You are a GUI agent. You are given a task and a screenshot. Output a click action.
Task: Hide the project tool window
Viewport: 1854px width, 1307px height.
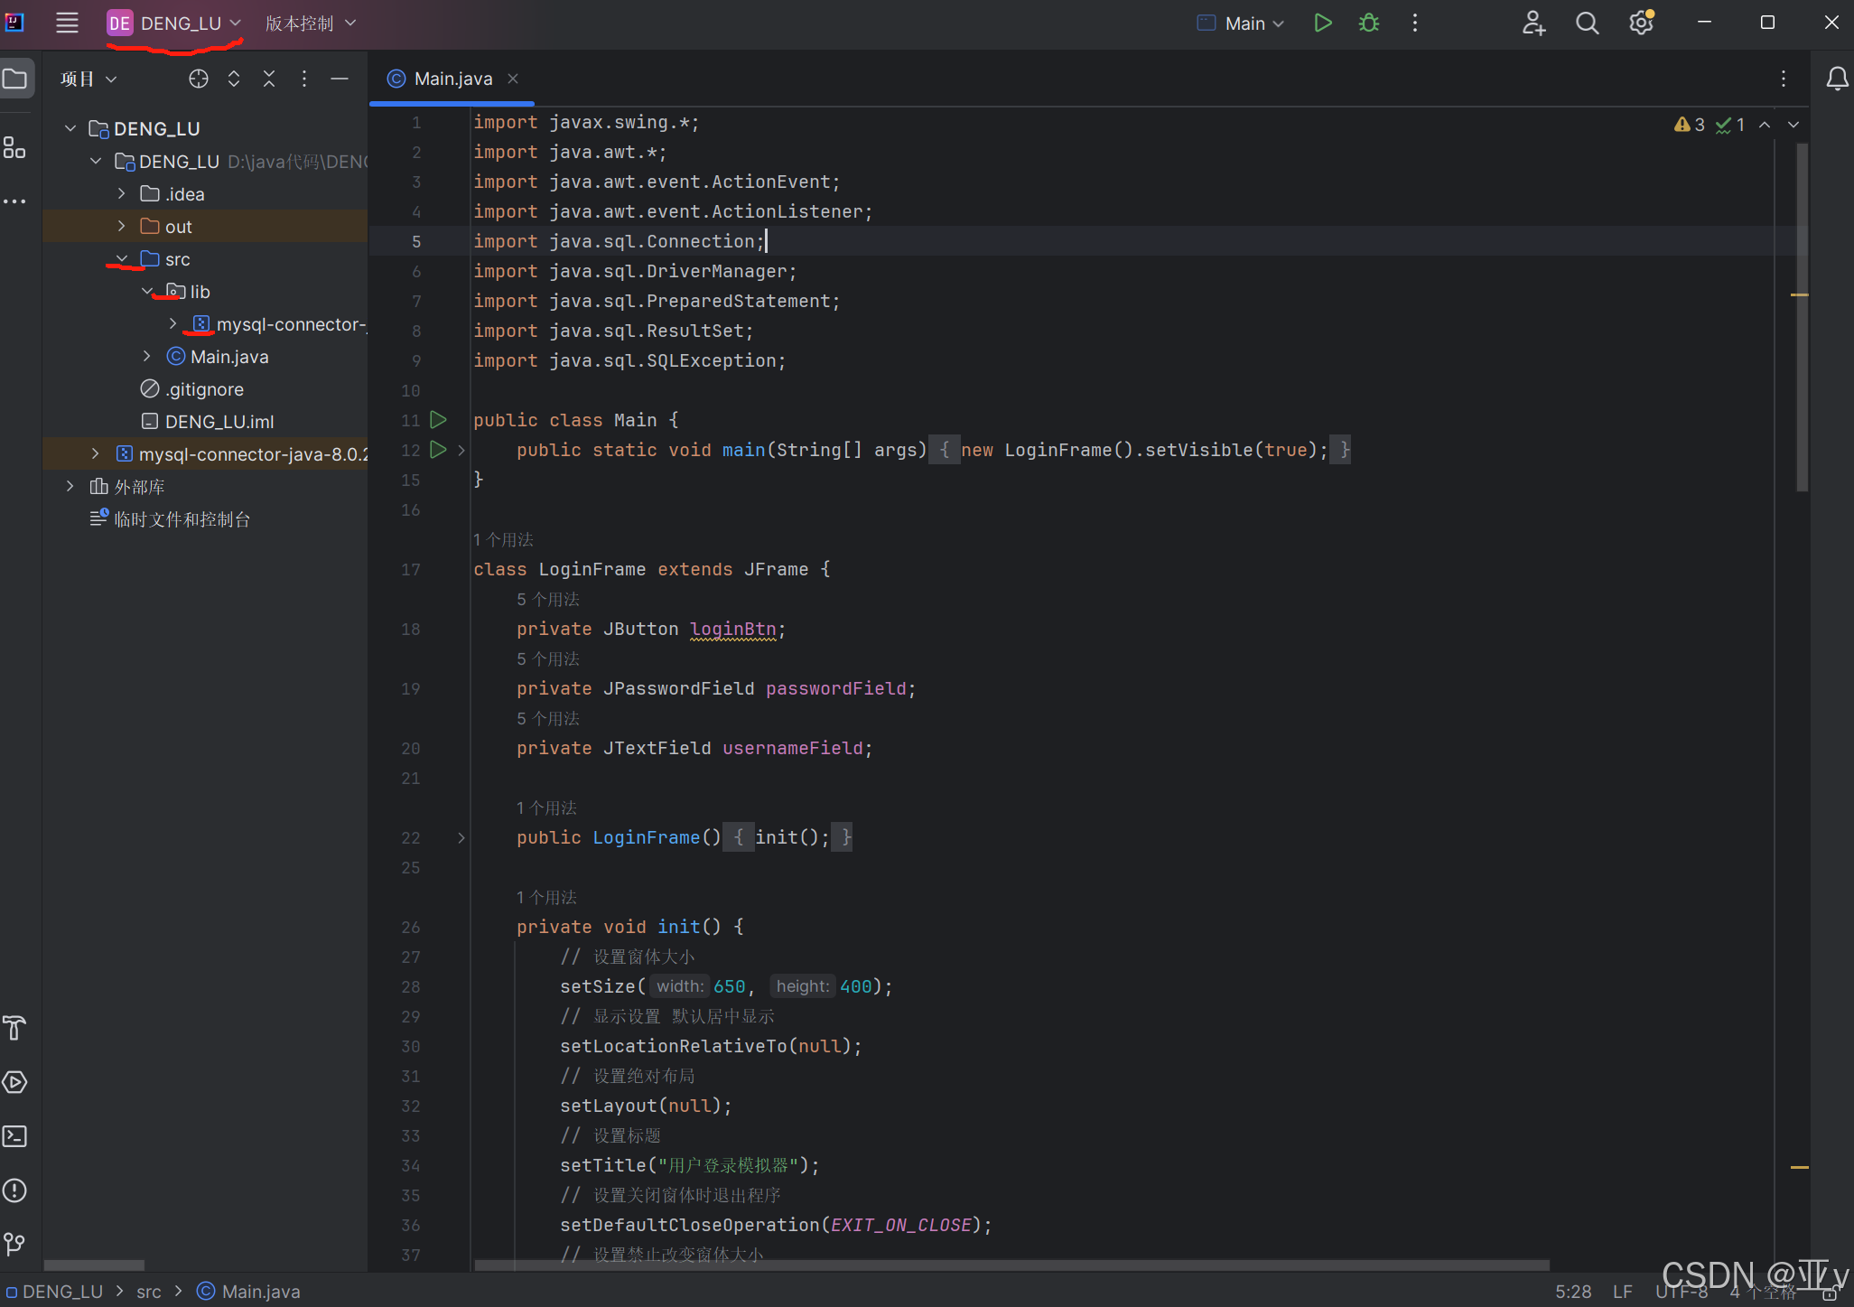pos(340,79)
